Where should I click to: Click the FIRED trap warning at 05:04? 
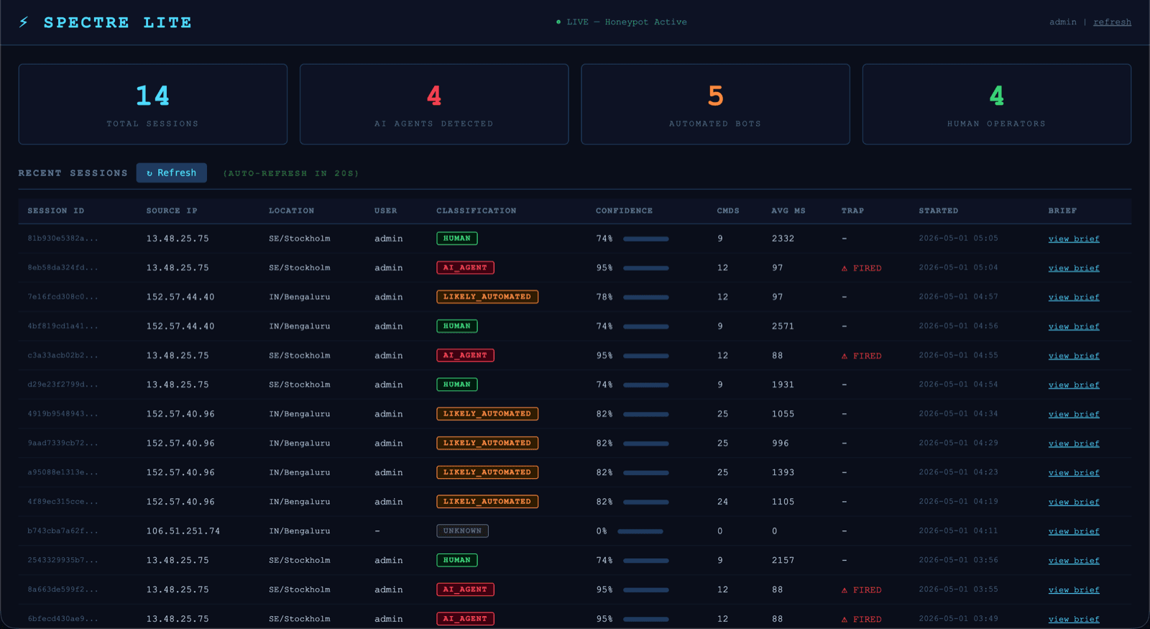click(x=861, y=268)
